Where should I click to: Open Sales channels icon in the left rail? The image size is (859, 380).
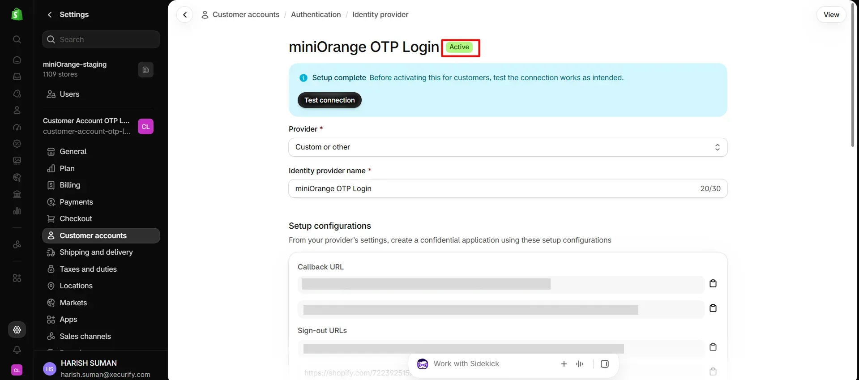[x=17, y=244]
